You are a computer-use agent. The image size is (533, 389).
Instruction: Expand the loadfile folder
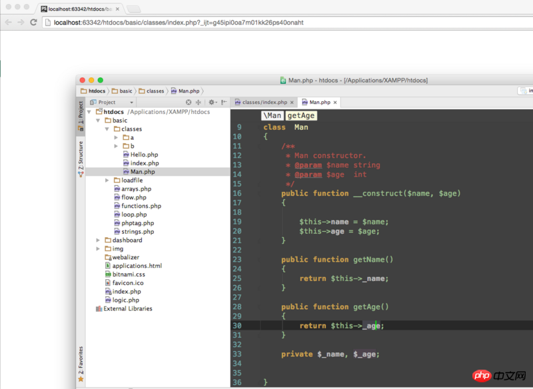(108, 181)
